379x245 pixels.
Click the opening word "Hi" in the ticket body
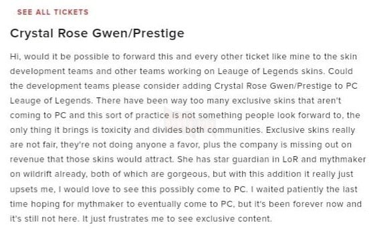point(15,57)
